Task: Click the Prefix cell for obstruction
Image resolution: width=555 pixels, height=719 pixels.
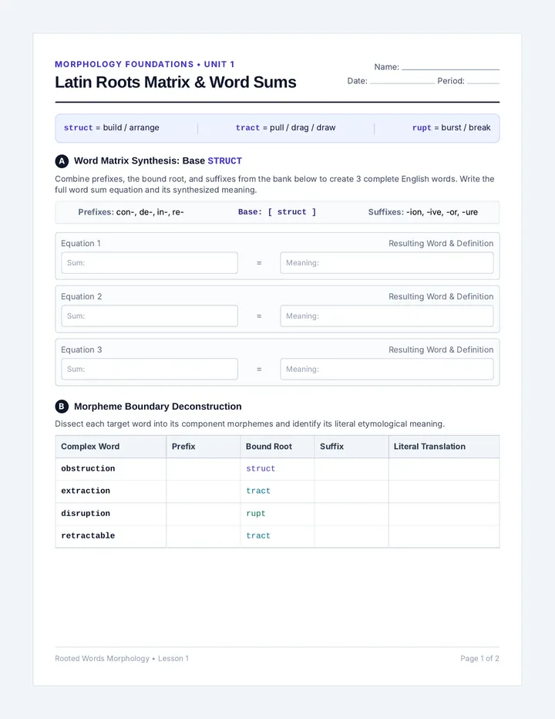Action: click(x=203, y=468)
